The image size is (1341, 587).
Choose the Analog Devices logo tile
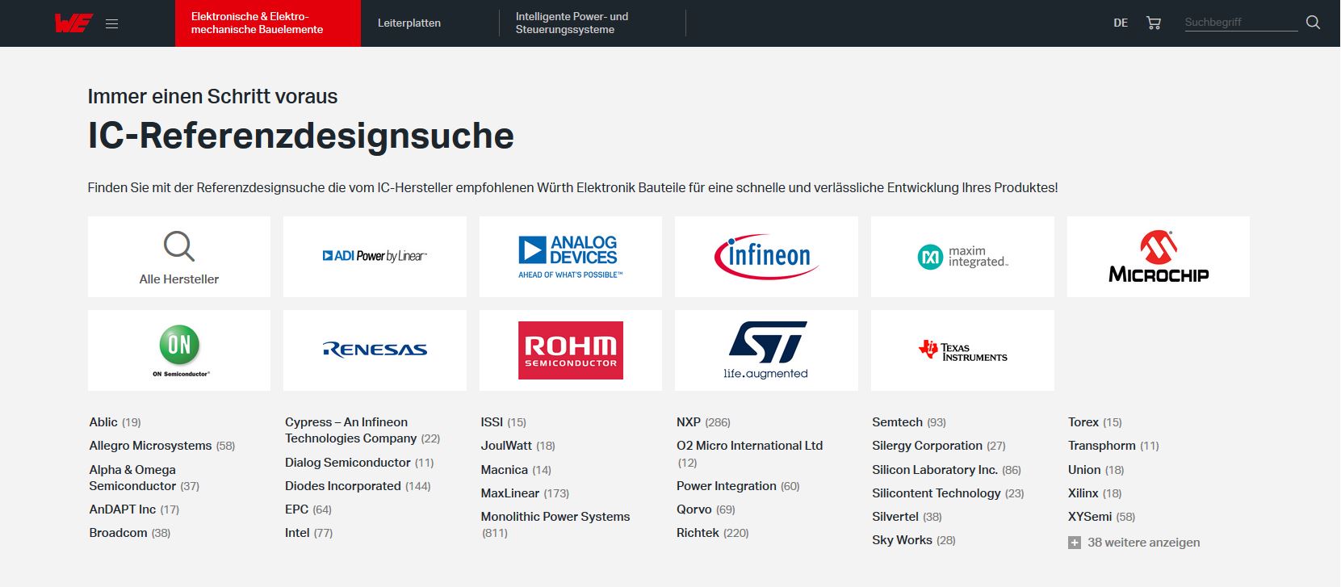click(571, 257)
